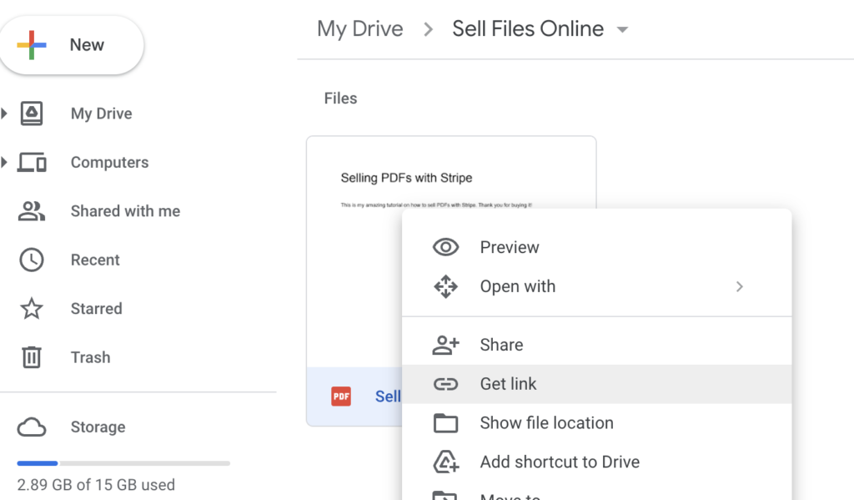Open Computers in the sidebar
This screenshot has height=500, width=854.
click(109, 163)
